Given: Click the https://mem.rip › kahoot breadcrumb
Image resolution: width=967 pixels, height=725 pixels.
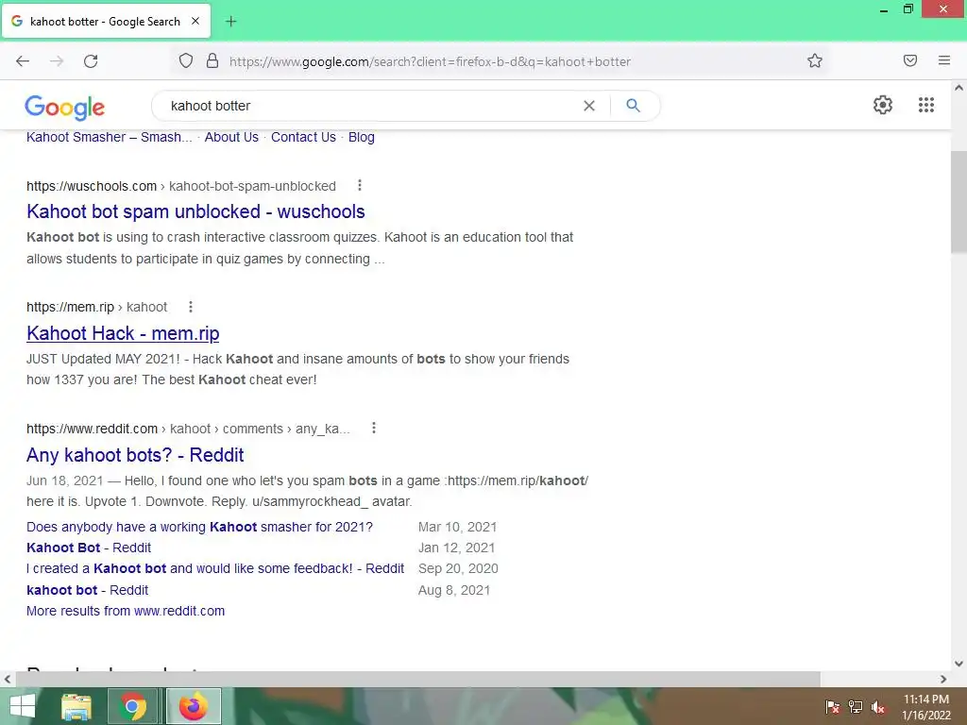Looking at the screenshot, I should click(x=97, y=307).
